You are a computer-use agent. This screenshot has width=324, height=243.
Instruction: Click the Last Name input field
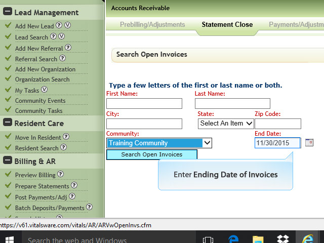(232, 103)
